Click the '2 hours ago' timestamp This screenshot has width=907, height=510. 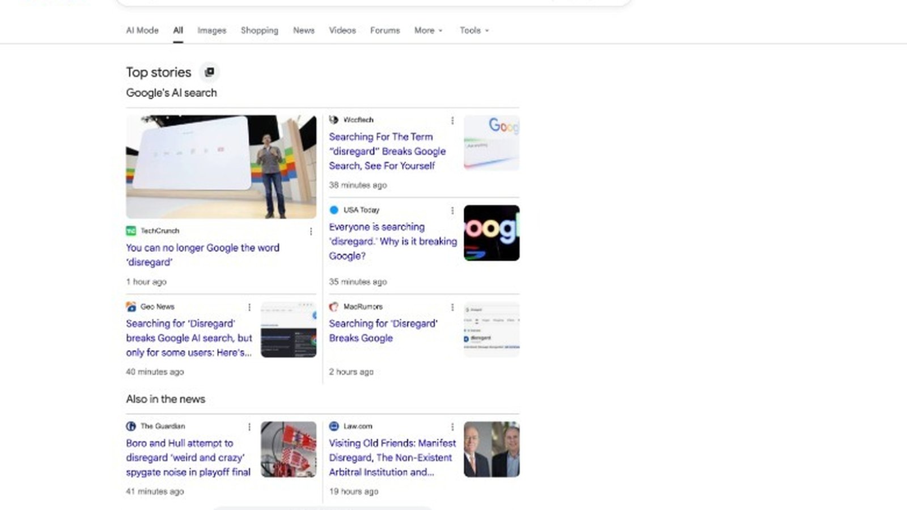[x=351, y=372]
